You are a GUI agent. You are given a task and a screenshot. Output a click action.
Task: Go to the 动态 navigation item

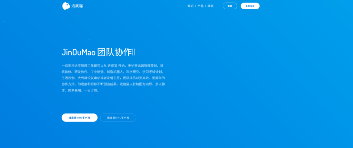click(x=210, y=6)
